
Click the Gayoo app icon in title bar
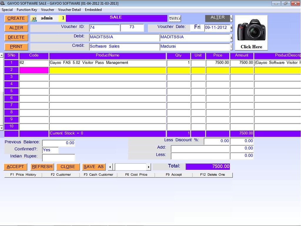pos(2,3)
